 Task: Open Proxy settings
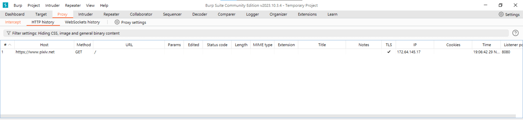(130, 22)
